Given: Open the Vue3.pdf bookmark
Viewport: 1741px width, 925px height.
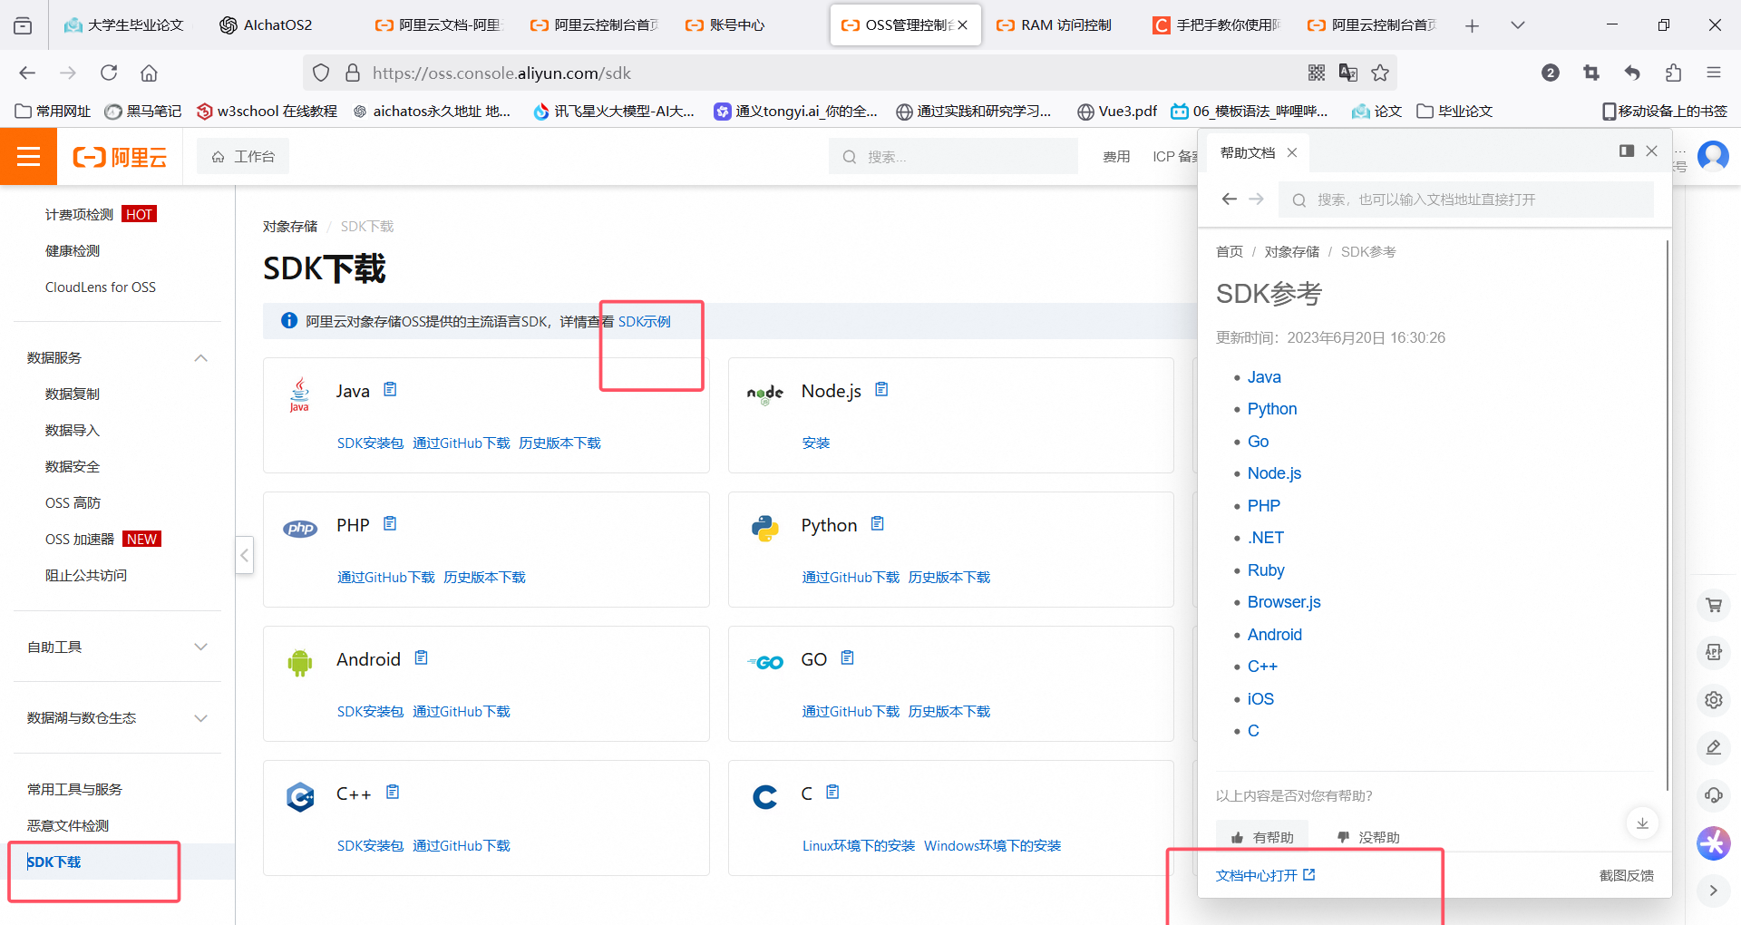Looking at the screenshot, I should (x=1117, y=112).
